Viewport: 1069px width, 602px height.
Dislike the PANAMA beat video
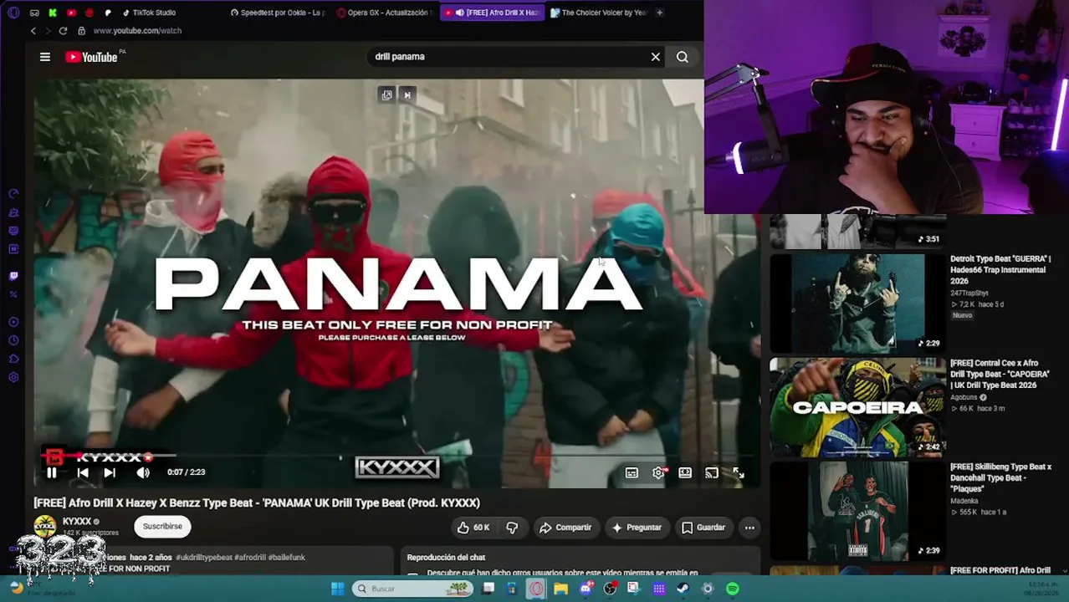tap(512, 528)
